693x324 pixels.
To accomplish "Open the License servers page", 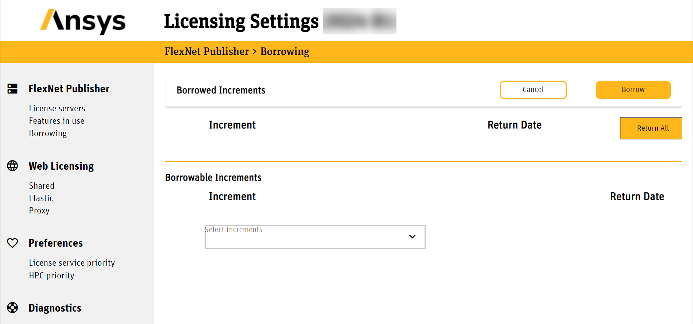I will pos(57,108).
